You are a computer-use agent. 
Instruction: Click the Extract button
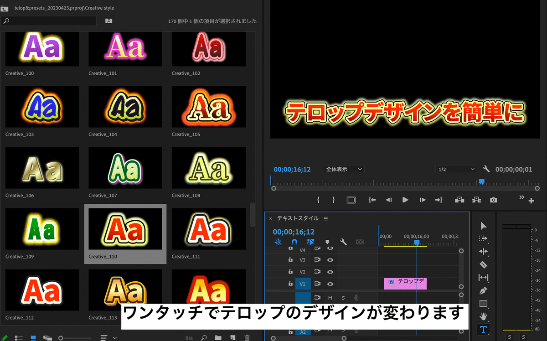(x=476, y=200)
